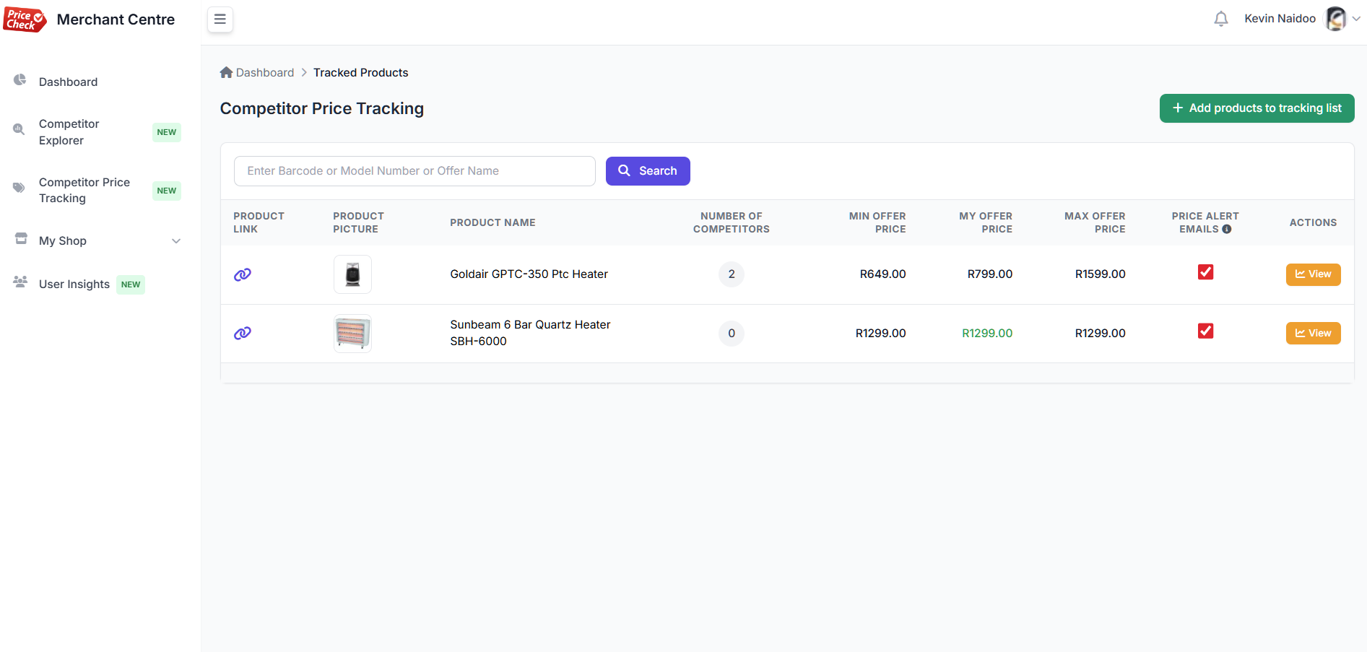Viewport: 1367px width, 652px height.
Task: Click the NEW badge beside User Insights
Action: point(131,284)
